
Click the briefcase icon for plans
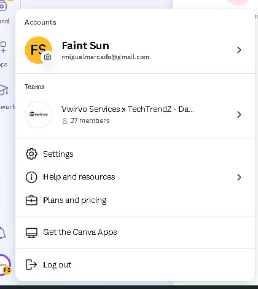click(31, 200)
